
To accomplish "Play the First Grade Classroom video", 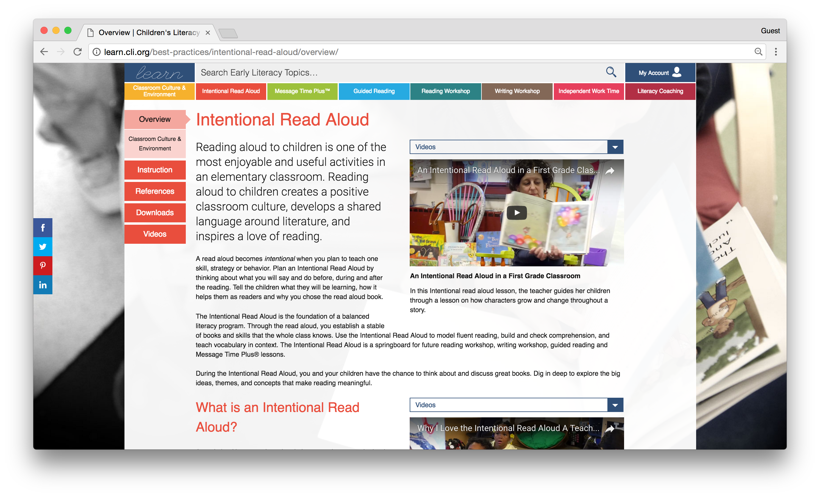I will coord(516,213).
